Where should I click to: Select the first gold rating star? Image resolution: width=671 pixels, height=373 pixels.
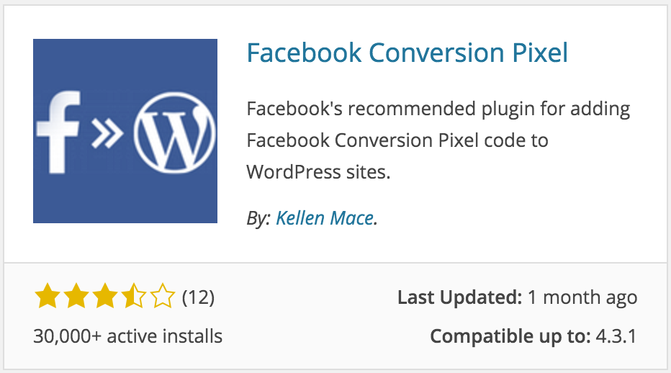point(48,297)
